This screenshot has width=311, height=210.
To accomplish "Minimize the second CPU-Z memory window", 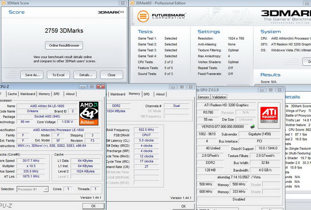I will pyautogui.click(x=173, y=87).
